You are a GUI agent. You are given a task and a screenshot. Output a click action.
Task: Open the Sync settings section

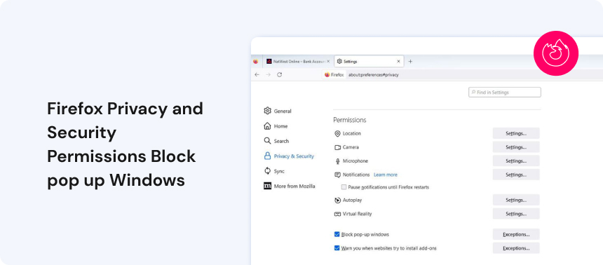tap(274, 171)
